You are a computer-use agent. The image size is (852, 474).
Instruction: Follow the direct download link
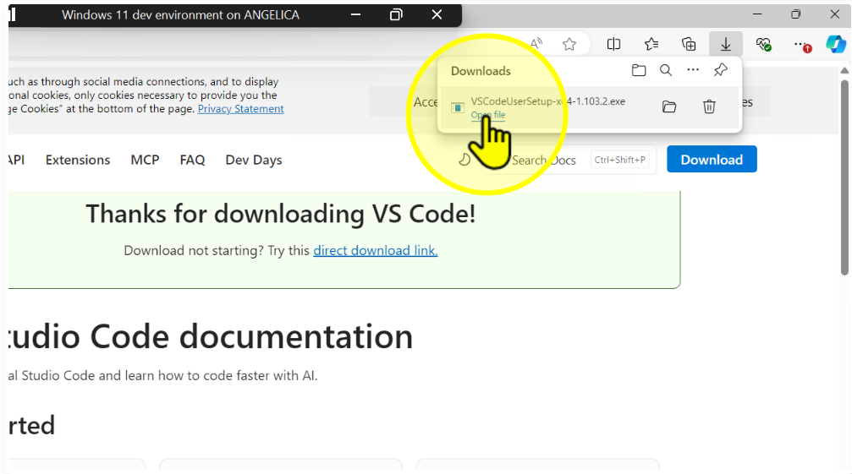[x=376, y=251]
